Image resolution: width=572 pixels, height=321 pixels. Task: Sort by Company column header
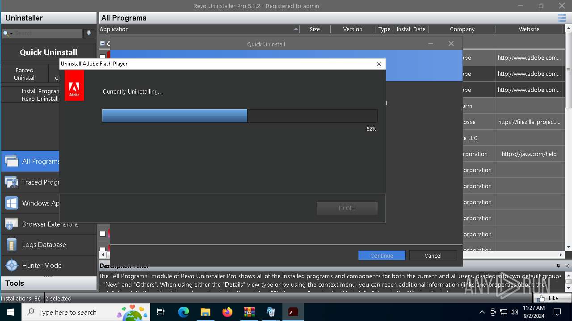tap(462, 29)
